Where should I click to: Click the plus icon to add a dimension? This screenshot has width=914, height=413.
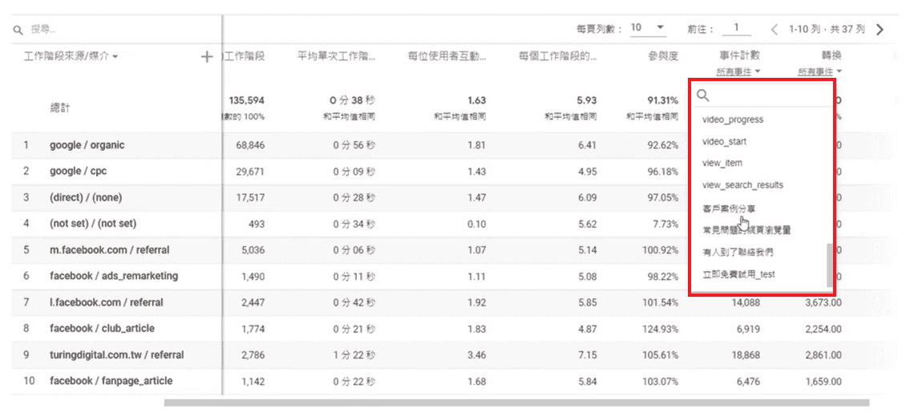(x=207, y=57)
